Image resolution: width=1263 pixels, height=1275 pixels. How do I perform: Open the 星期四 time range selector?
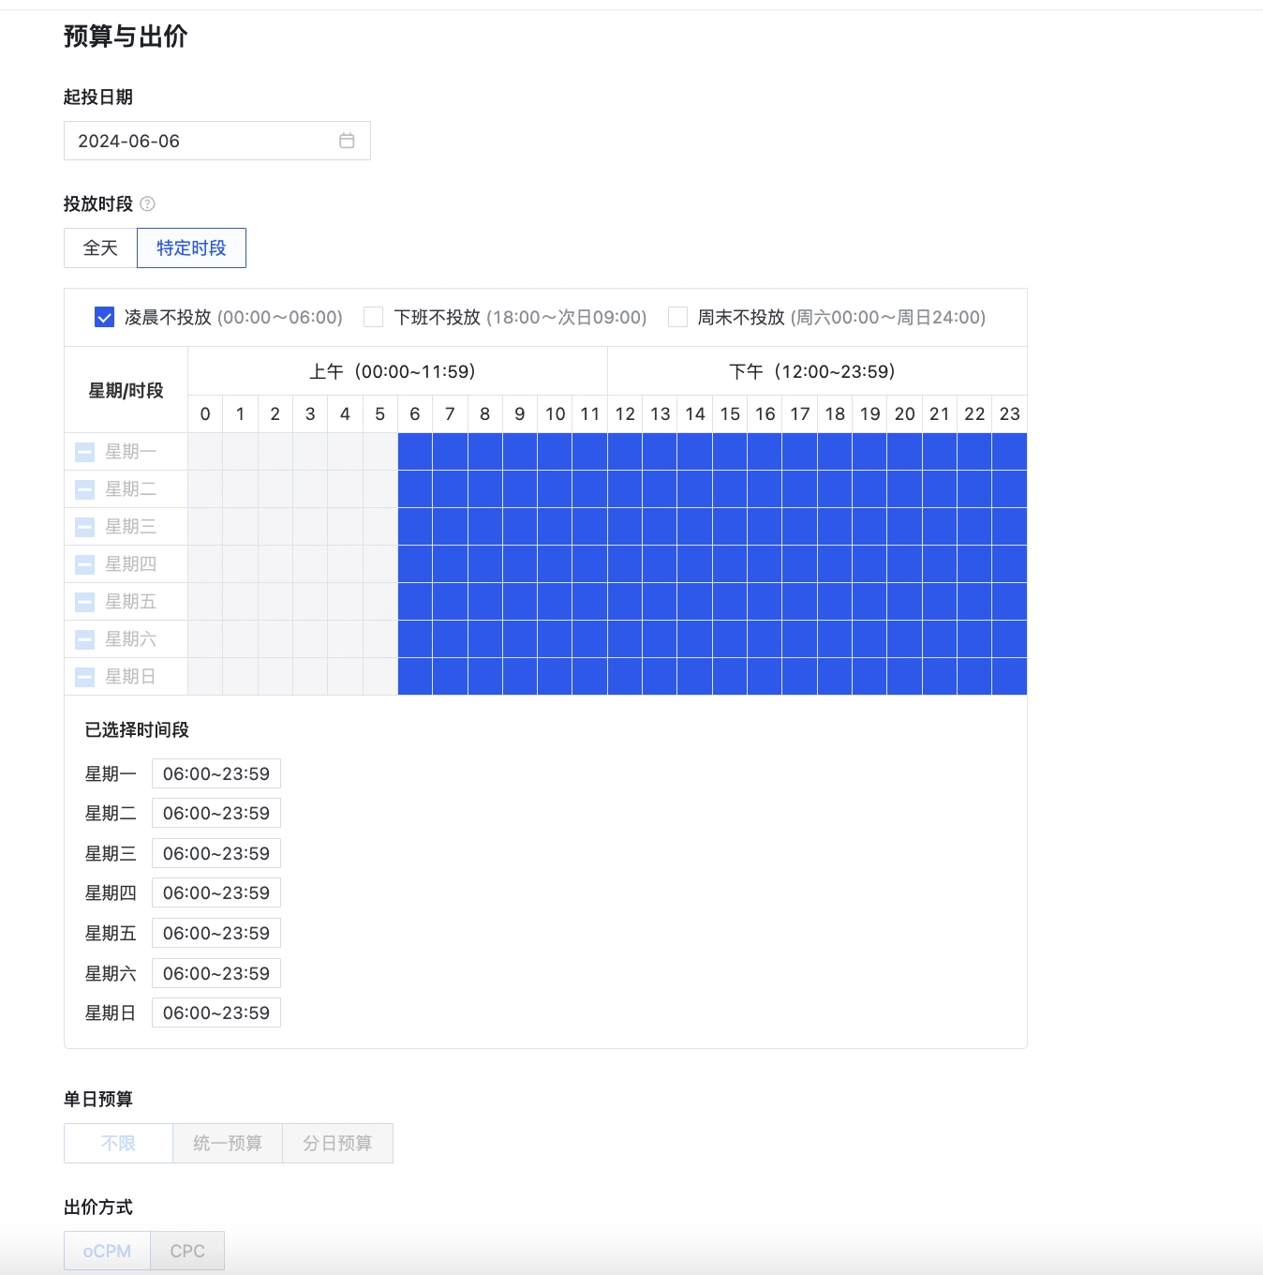(215, 892)
